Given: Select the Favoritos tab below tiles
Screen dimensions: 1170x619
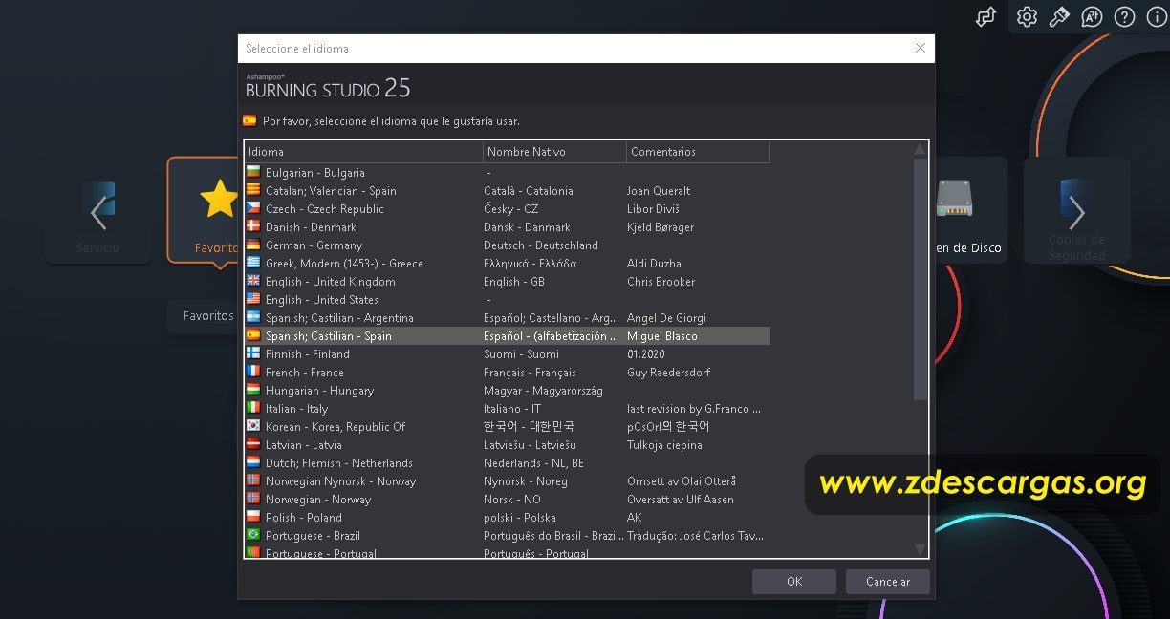Looking at the screenshot, I should pos(203,315).
